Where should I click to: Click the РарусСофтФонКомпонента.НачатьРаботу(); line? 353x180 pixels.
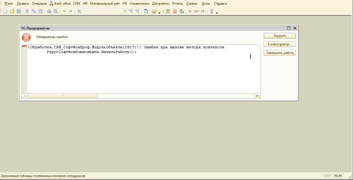[x=92, y=52]
